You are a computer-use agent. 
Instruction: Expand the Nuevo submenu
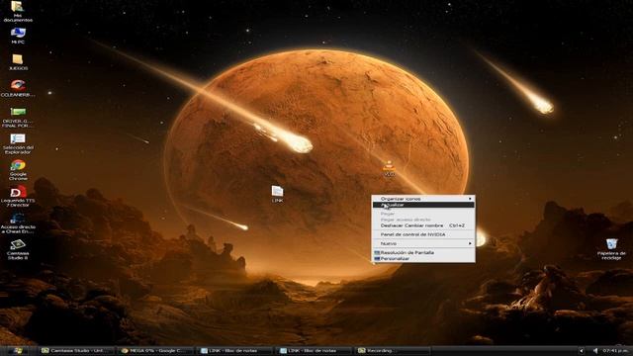[423, 243]
